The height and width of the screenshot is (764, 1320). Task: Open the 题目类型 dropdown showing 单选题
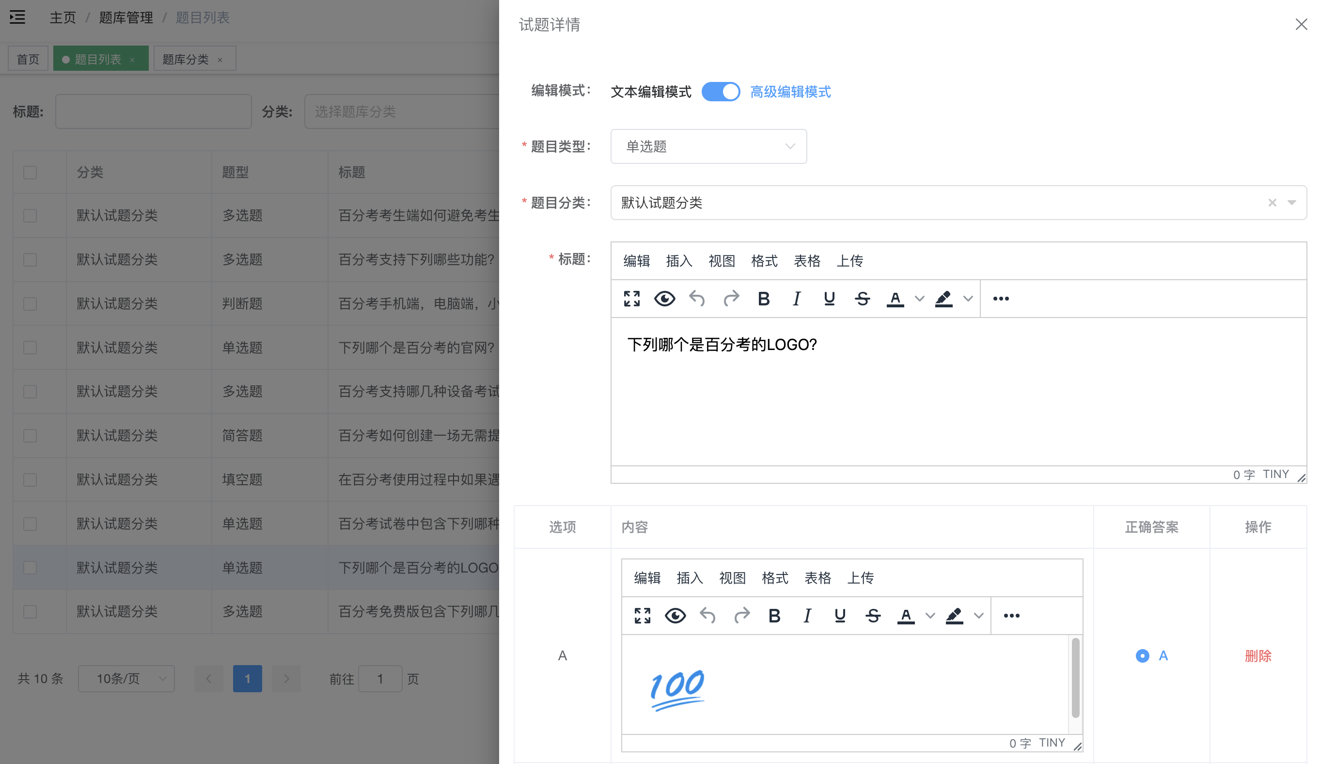tap(708, 146)
